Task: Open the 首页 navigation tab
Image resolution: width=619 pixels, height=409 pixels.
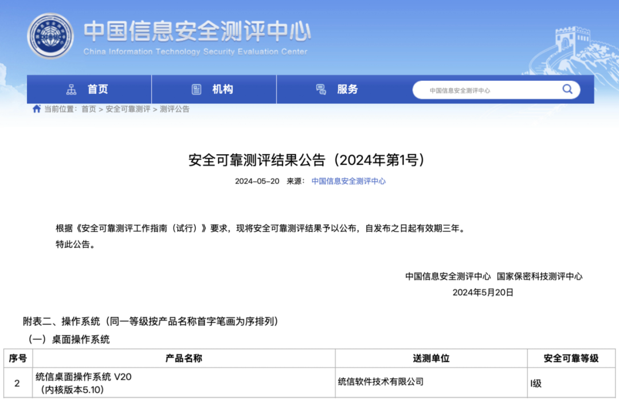Action: tap(89, 89)
